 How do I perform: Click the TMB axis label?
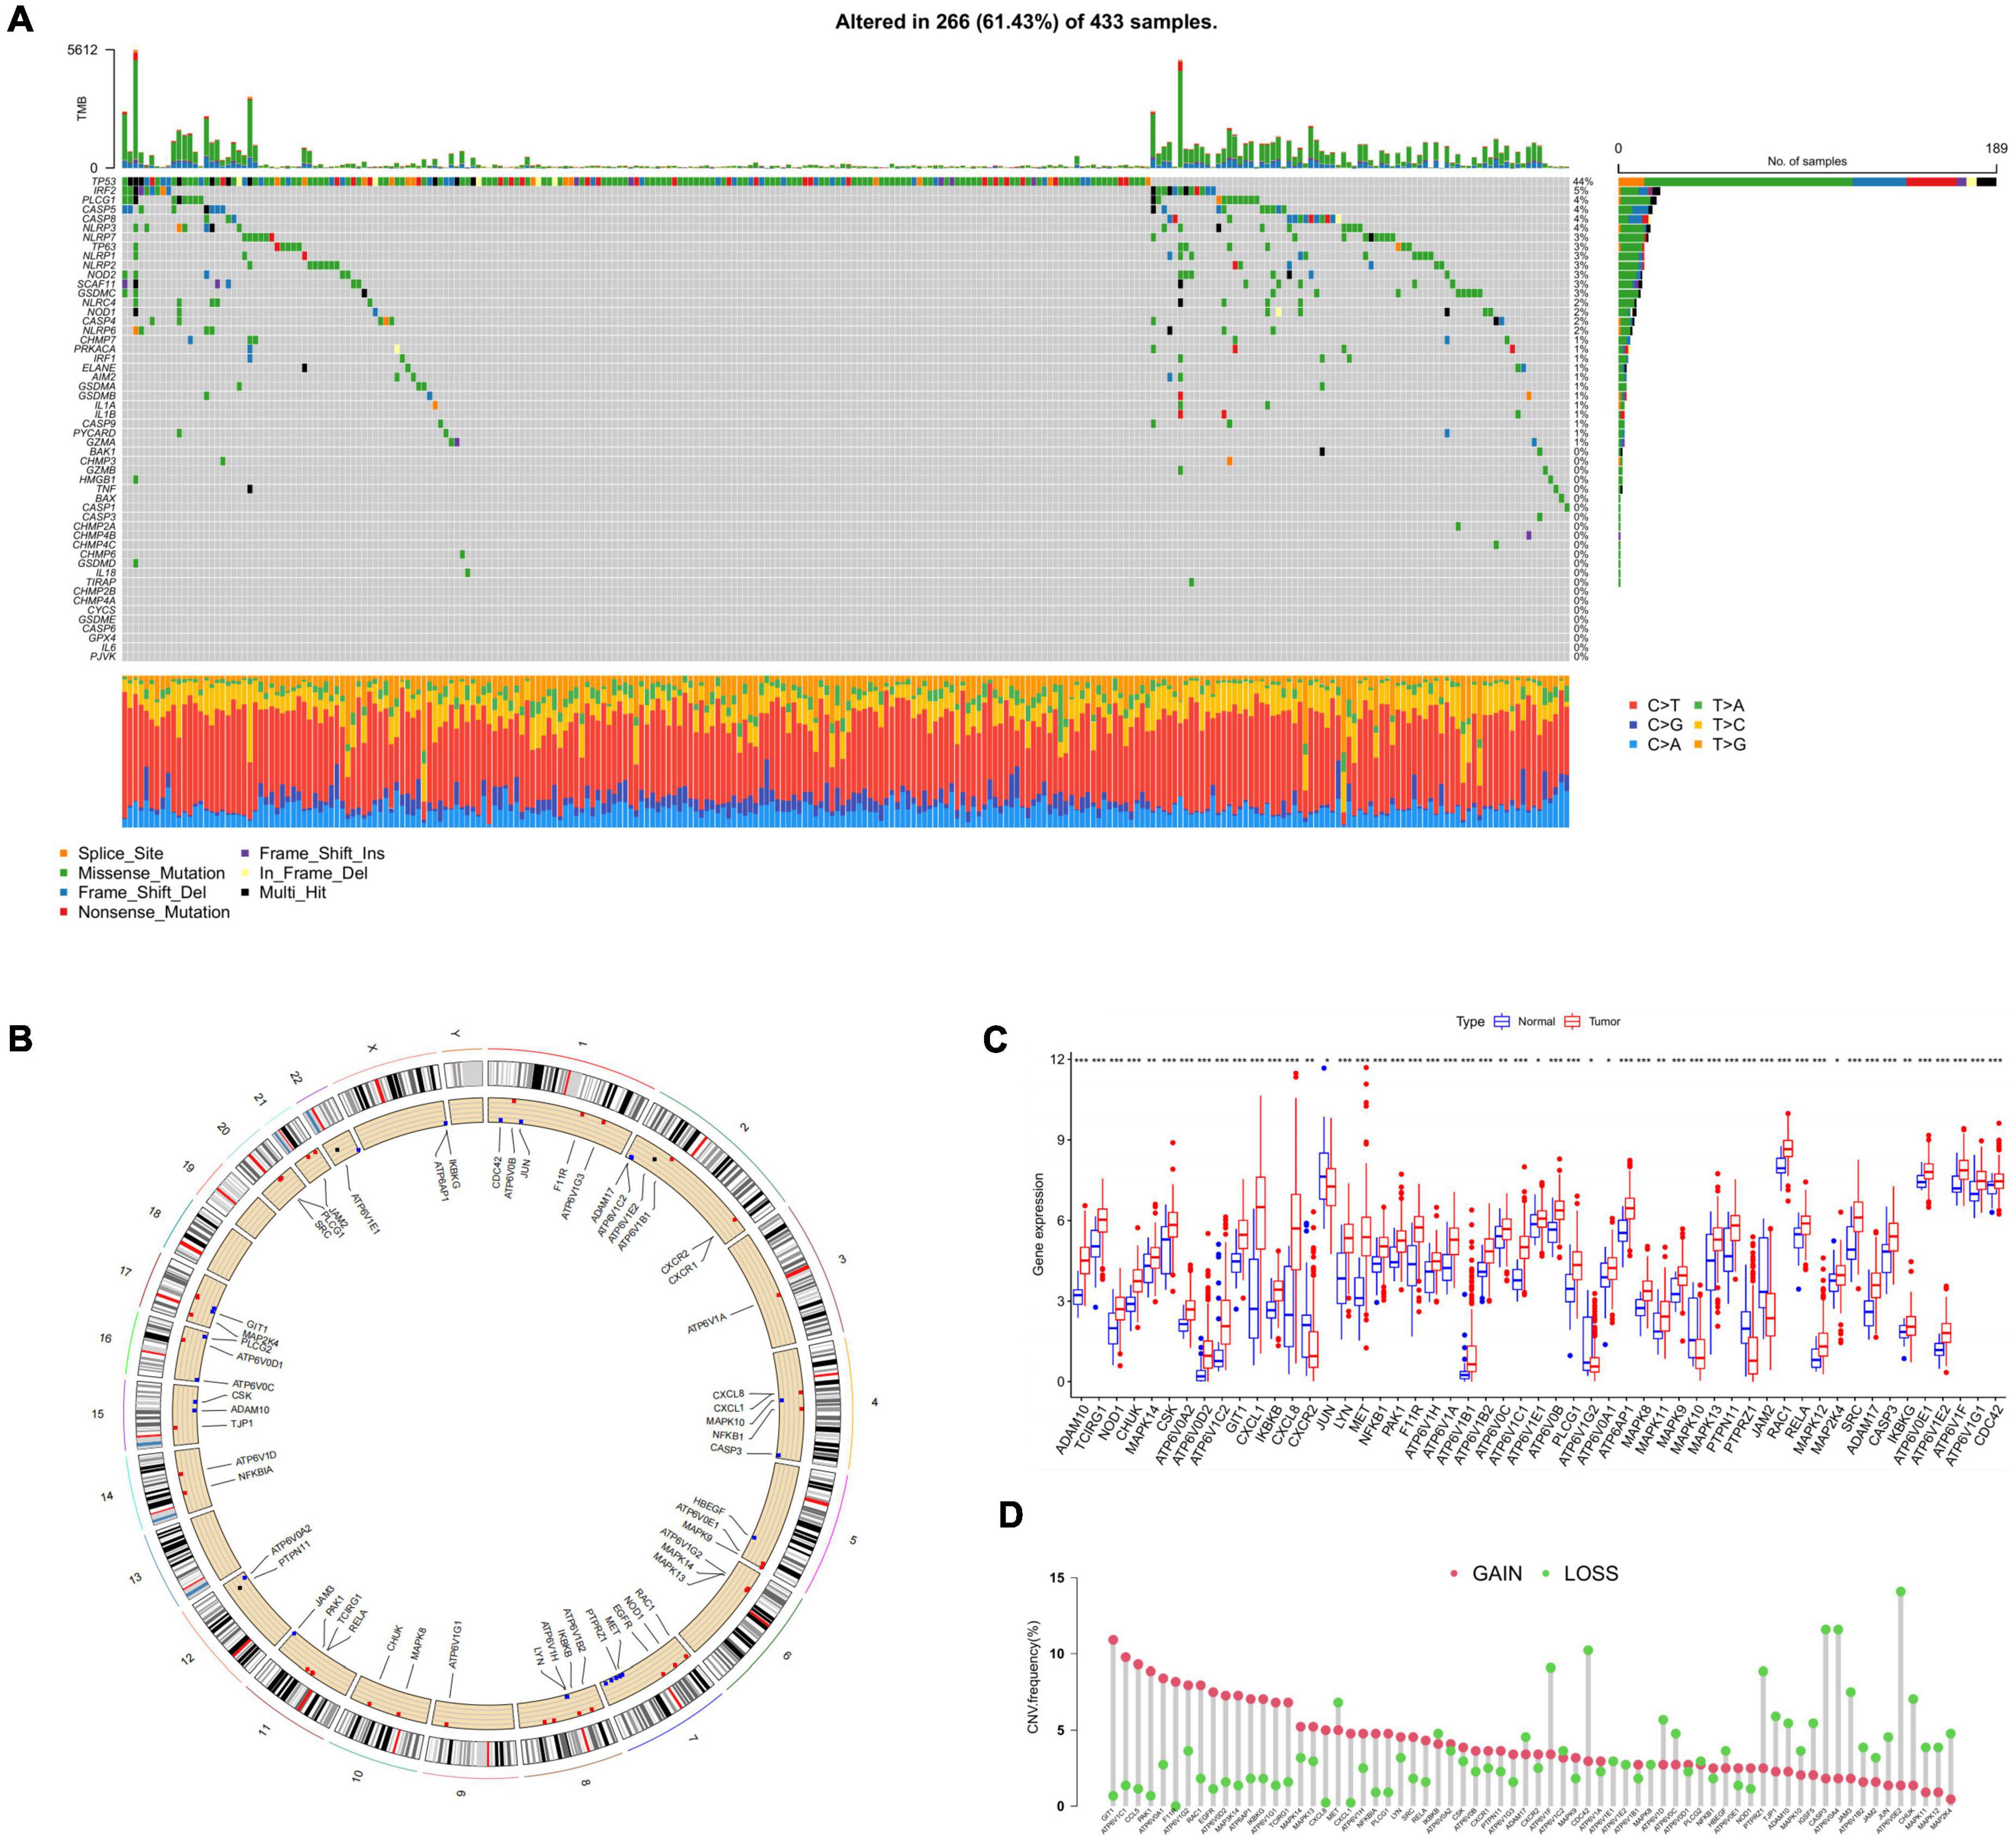point(82,109)
